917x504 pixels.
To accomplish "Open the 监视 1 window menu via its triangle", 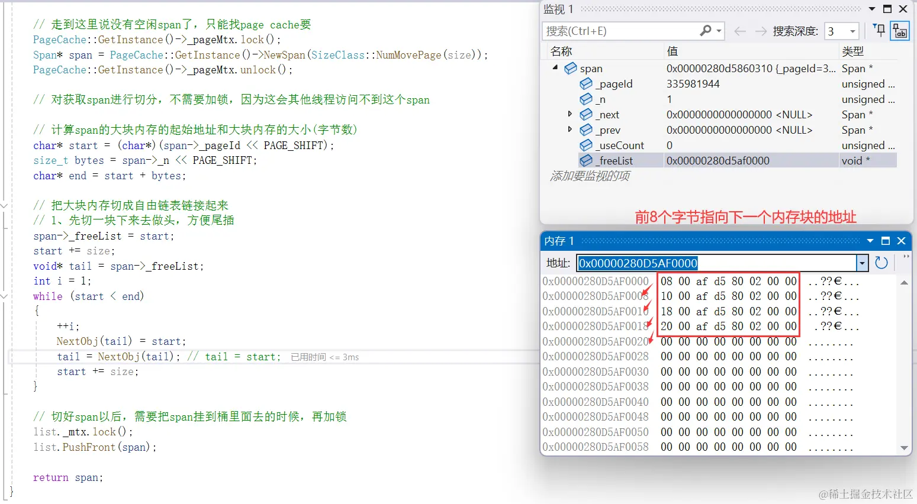I will pyautogui.click(x=871, y=9).
